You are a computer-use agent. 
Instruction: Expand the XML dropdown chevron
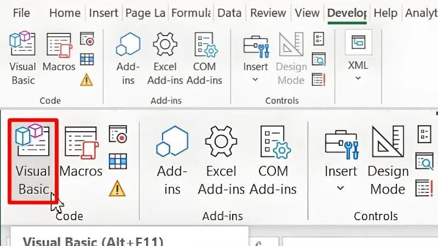[358, 78]
